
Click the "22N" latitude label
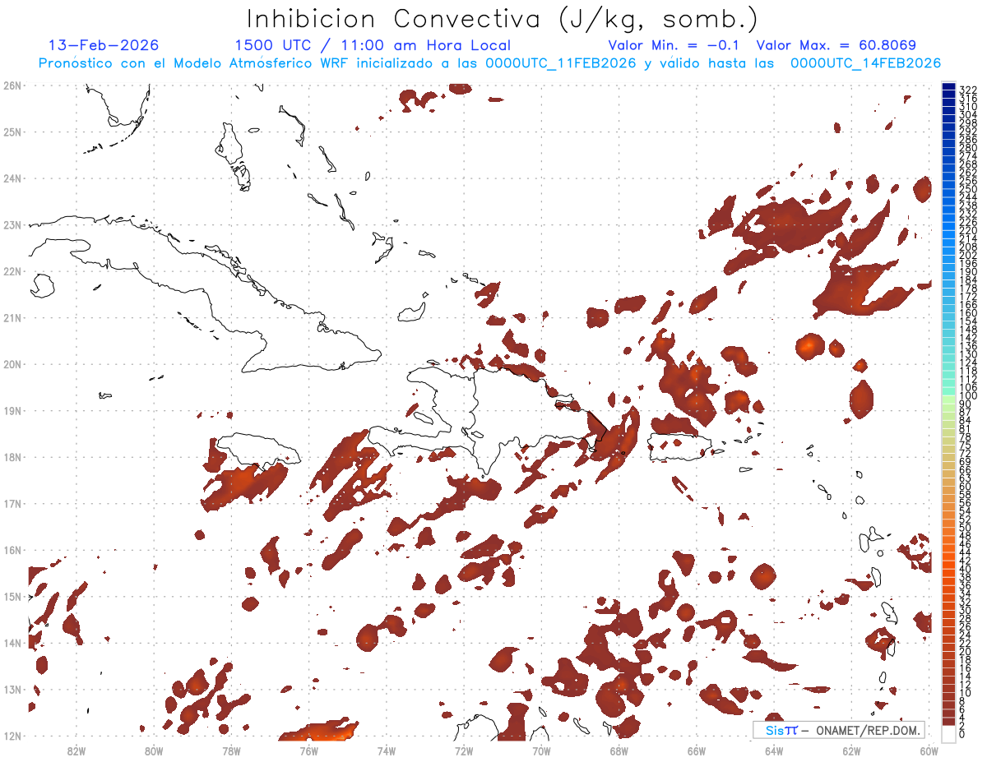click(12, 271)
